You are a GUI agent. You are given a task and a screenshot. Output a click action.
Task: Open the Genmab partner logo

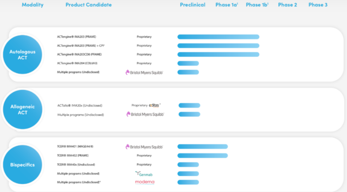click(x=144, y=174)
